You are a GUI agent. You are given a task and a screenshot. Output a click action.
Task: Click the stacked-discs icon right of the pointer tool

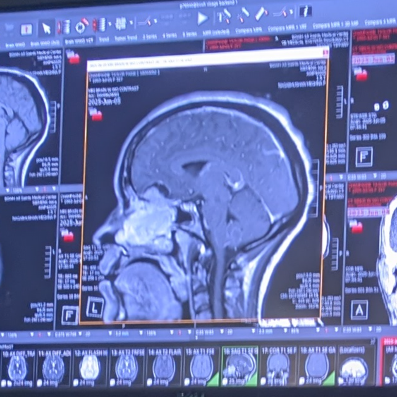coord(65,27)
